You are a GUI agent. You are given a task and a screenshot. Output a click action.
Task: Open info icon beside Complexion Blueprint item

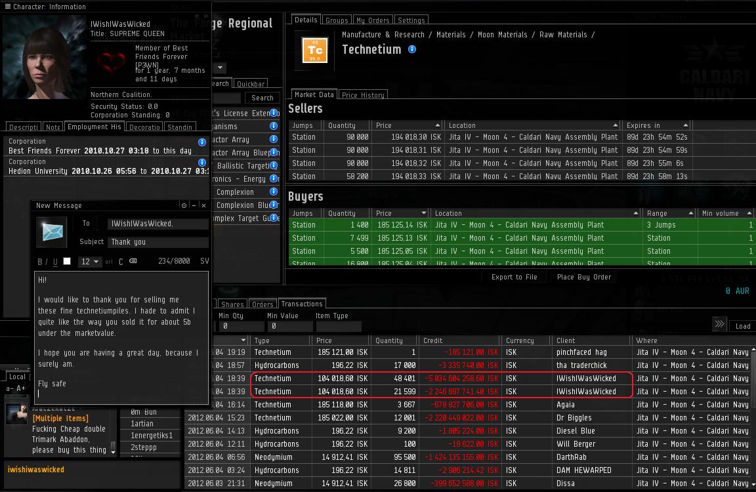pyautogui.click(x=274, y=204)
